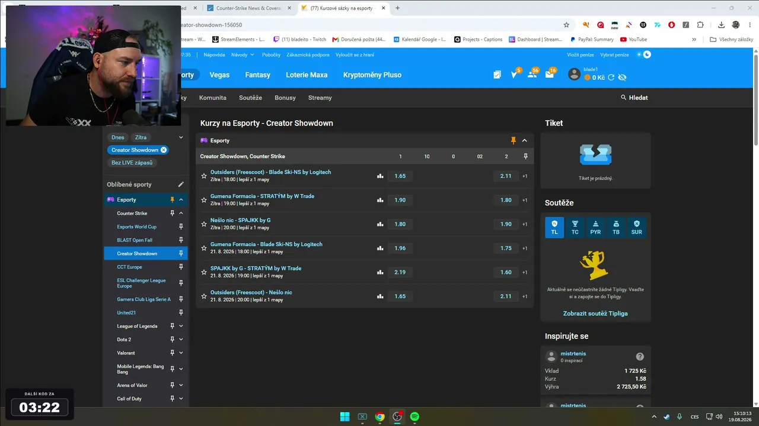The height and width of the screenshot is (426, 759).
Task: Open the PayPal: Summary bookmark
Action: click(592, 40)
